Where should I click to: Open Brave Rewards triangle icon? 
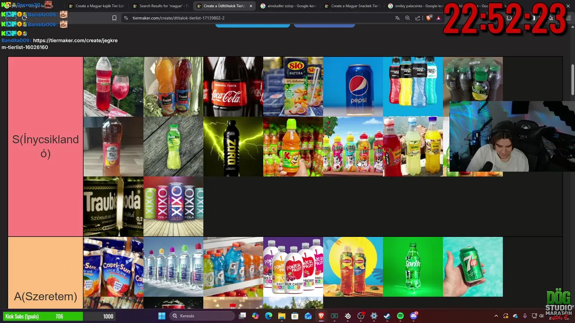[438, 18]
